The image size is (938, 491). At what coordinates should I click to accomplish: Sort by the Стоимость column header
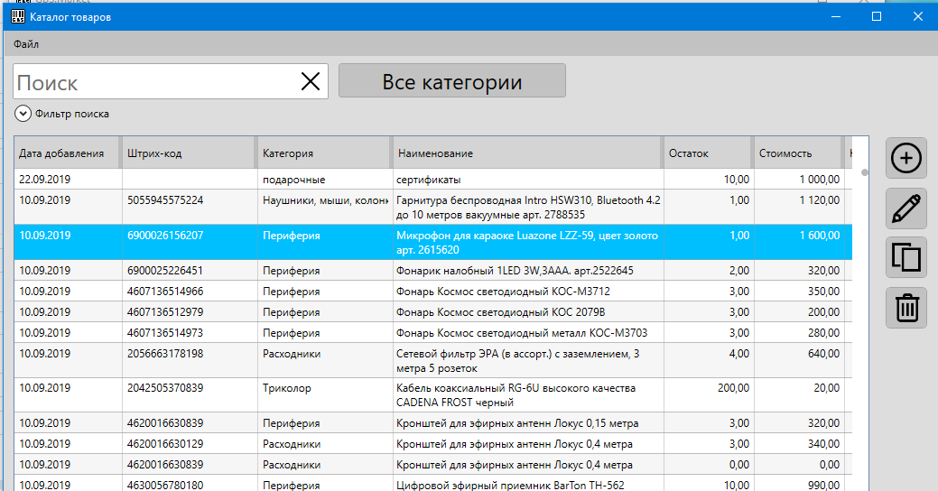tap(798, 153)
